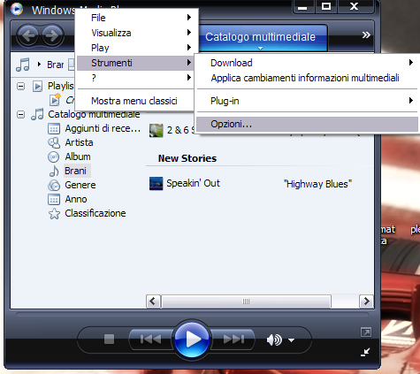Open volume options dropdown arrow beside speaker
Image resolution: width=420 pixels, height=374 pixels.
[x=291, y=340]
